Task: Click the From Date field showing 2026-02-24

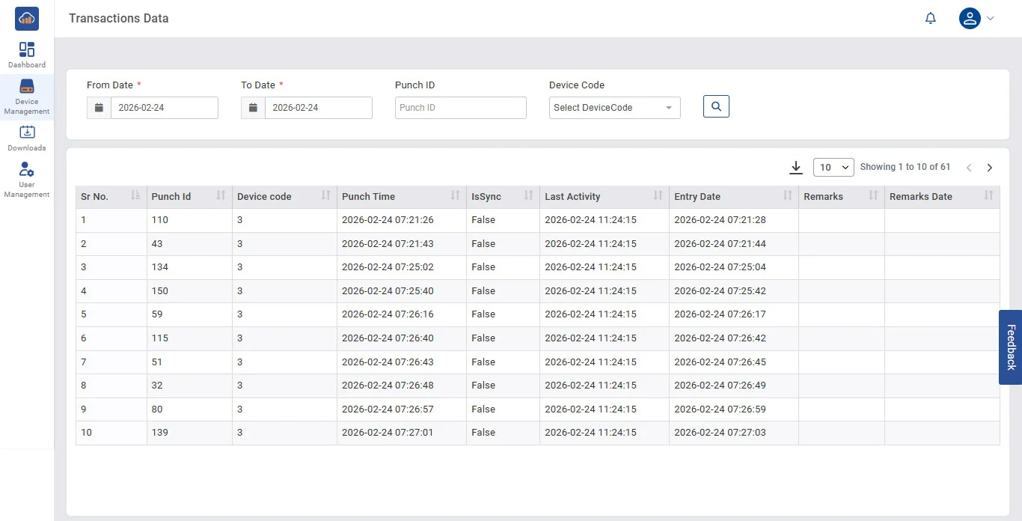Action: (x=164, y=108)
